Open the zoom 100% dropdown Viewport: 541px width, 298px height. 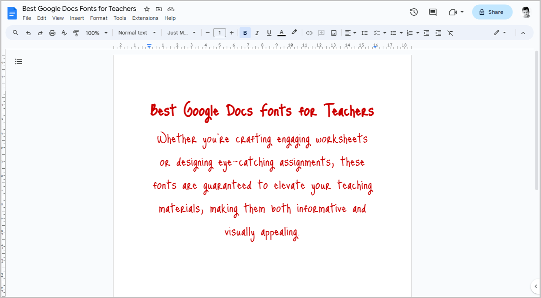(x=96, y=33)
